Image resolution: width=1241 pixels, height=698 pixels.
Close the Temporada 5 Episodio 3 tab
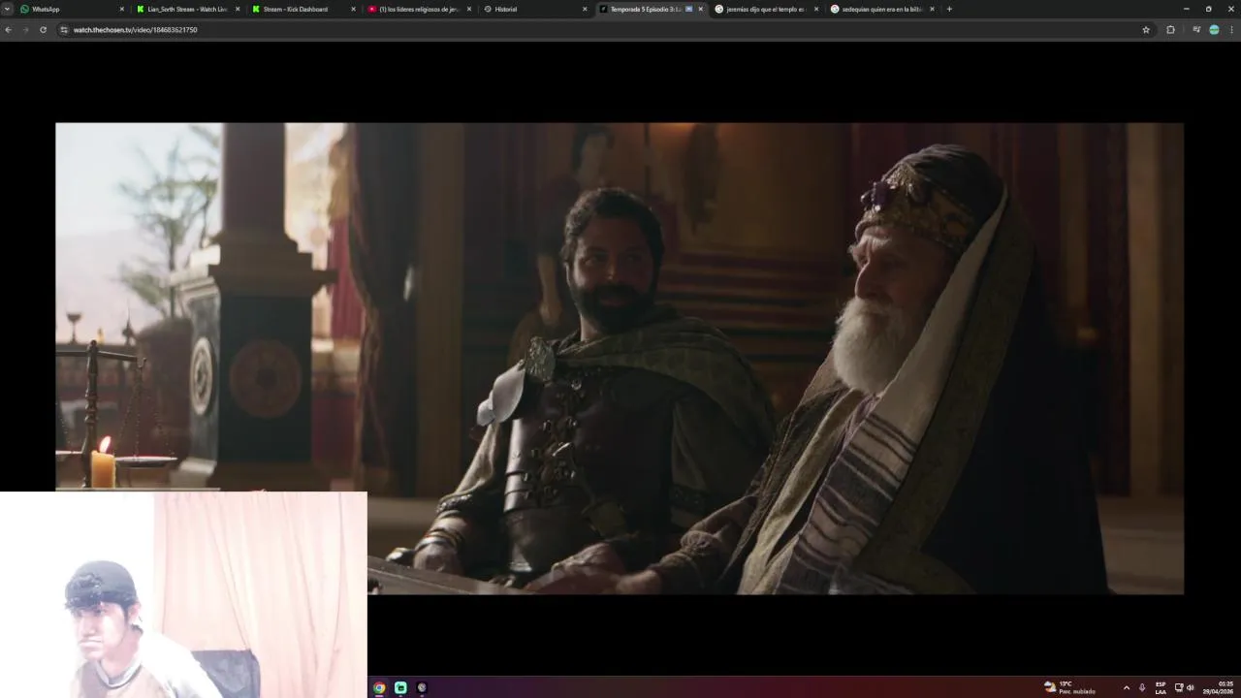pyautogui.click(x=701, y=9)
